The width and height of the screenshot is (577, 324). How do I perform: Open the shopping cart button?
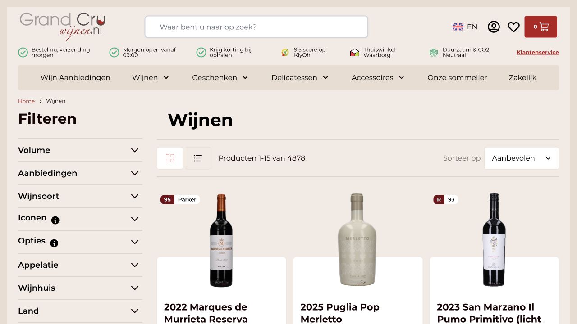pos(540,27)
